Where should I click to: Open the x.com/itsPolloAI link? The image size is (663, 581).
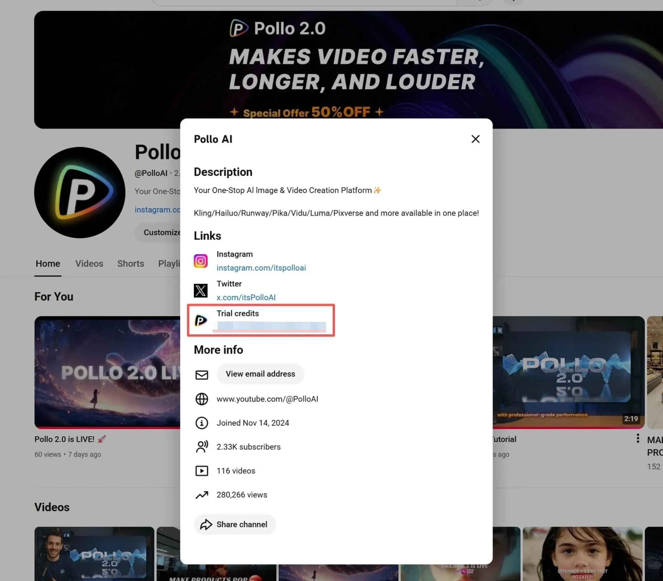point(246,297)
